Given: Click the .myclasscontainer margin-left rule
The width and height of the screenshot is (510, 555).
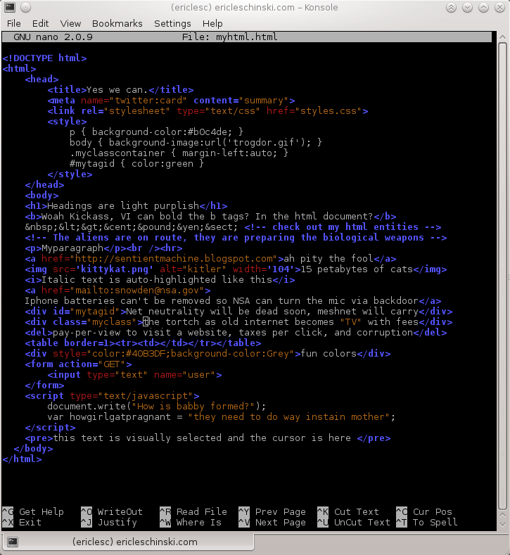Looking at the screenshot, I should tap(179, 153).
